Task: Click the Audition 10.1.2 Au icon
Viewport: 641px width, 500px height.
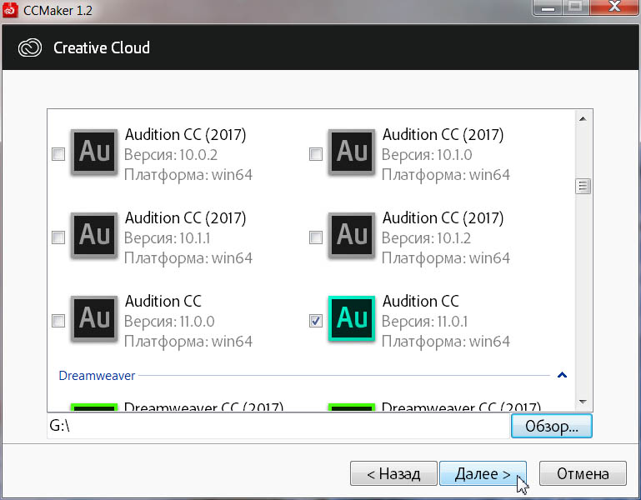Action: 352,236
